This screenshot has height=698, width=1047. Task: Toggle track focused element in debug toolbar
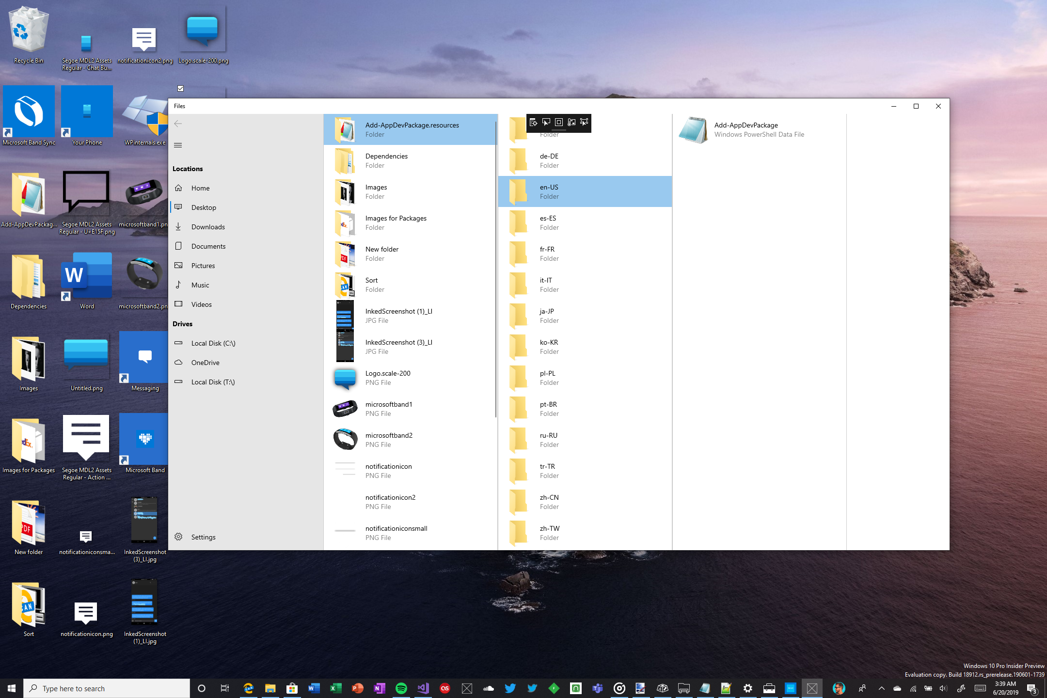point(584,122)
